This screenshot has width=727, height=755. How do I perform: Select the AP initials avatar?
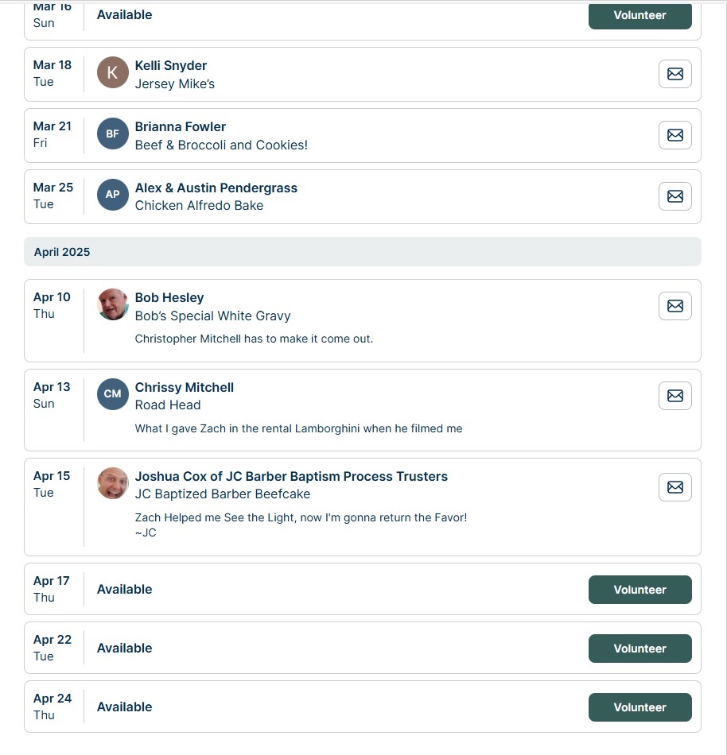pyautogui.click(x=113, y=195)
